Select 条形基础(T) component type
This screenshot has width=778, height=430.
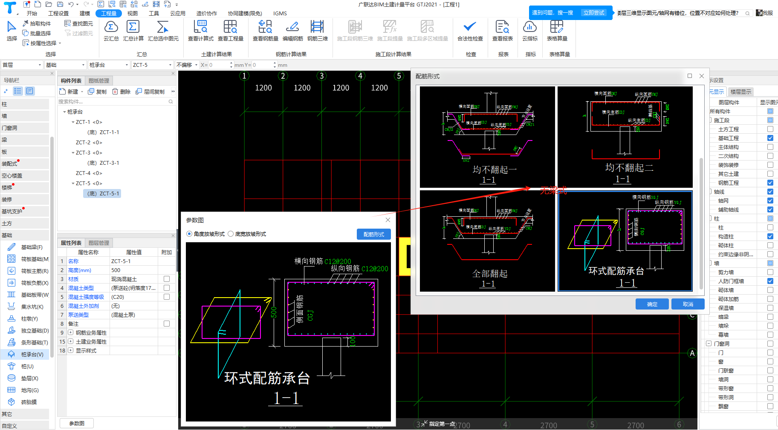(28, 342)
